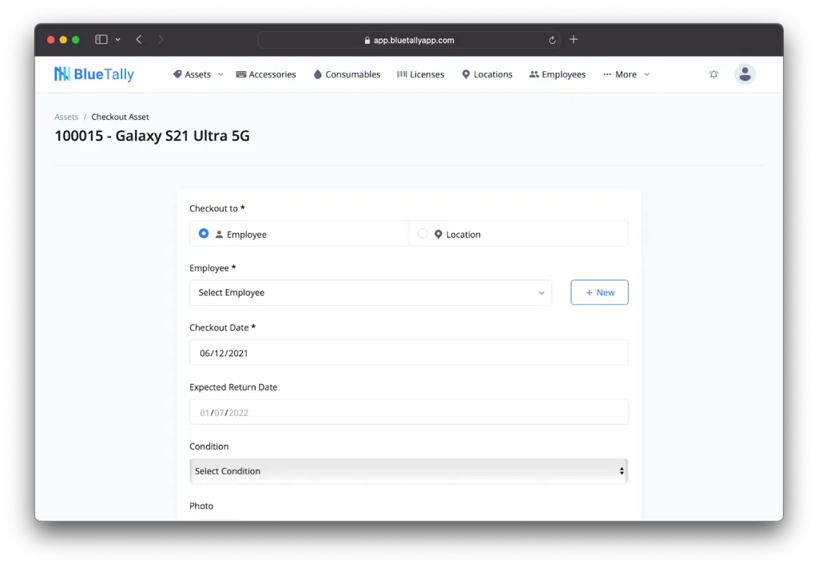
Task: Go back in browser history
Action: click(x=139, y=40)
